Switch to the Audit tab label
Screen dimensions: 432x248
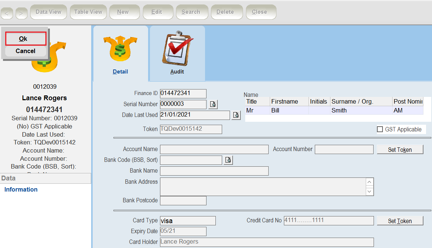(177, 72)
